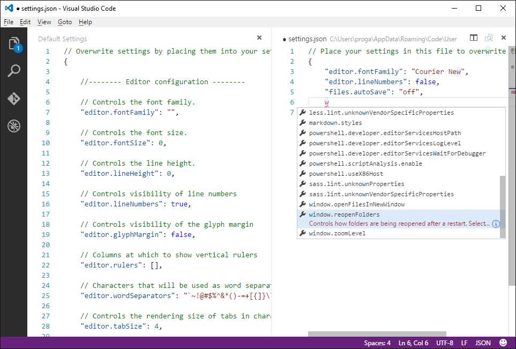The height and width of the screenshot is (349, 516).
Task: Click the Editor configuration comment line
Action: 162,81
